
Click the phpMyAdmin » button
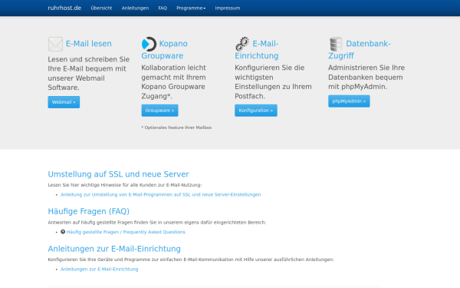pos(349,101)
